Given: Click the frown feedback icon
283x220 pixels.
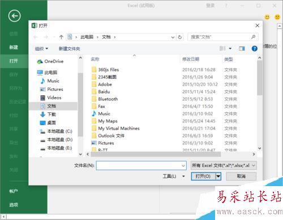Looking at the screenshot, I should pos(277,17).
